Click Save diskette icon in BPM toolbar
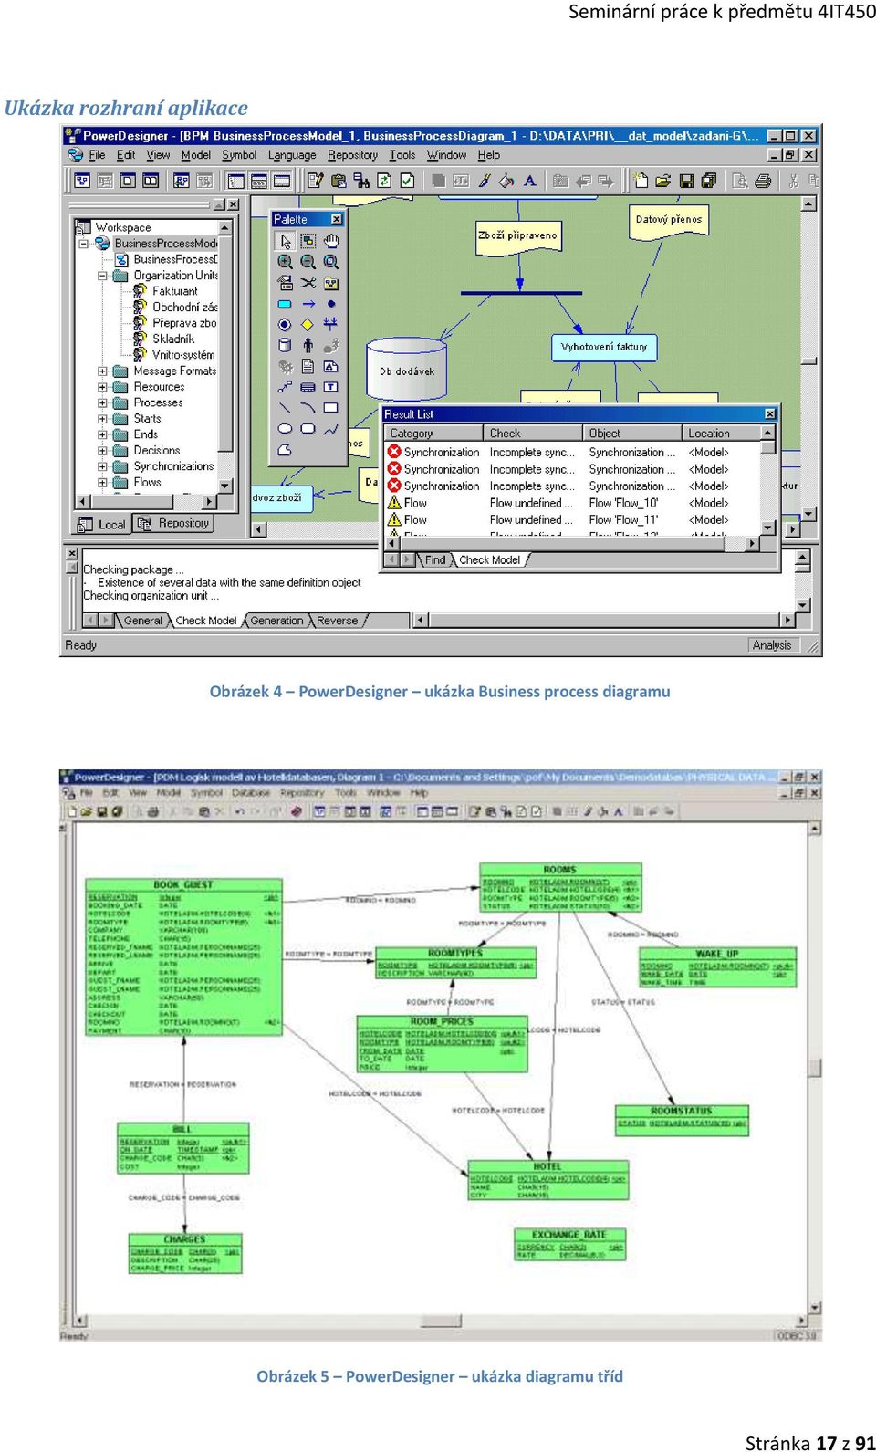 tap(686, 181)
